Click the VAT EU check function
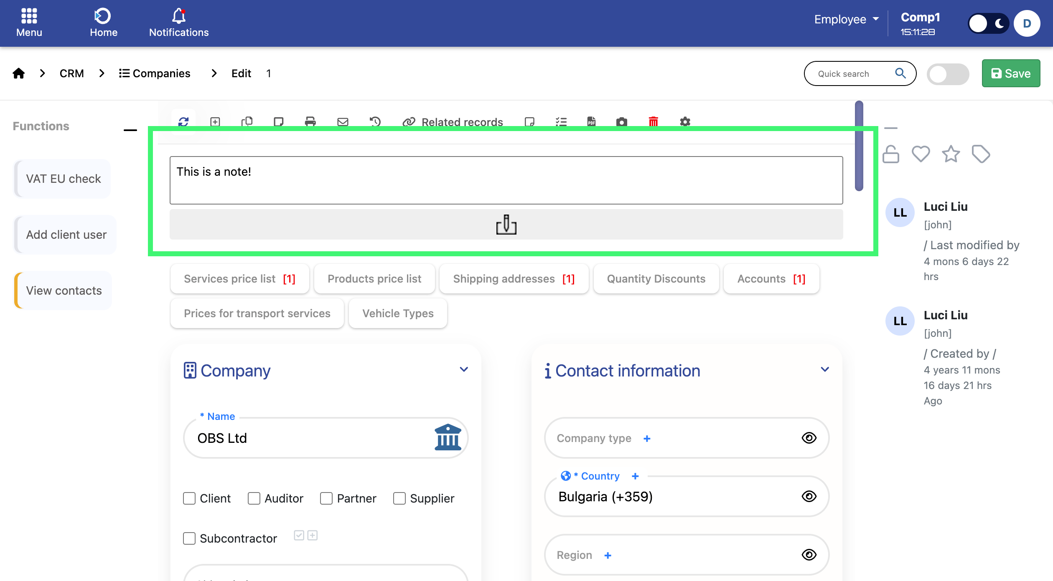The width and height of the screenshot is (1053, 581). pyautogui.click(x=64, y=179)
